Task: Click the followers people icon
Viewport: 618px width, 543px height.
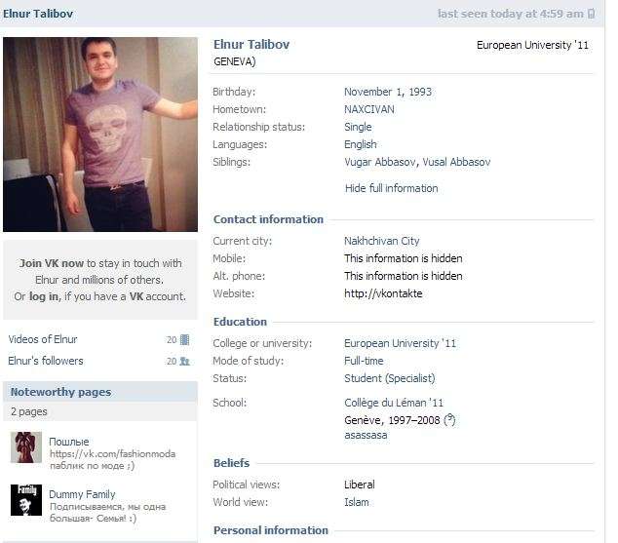Action: click(185, 362)
